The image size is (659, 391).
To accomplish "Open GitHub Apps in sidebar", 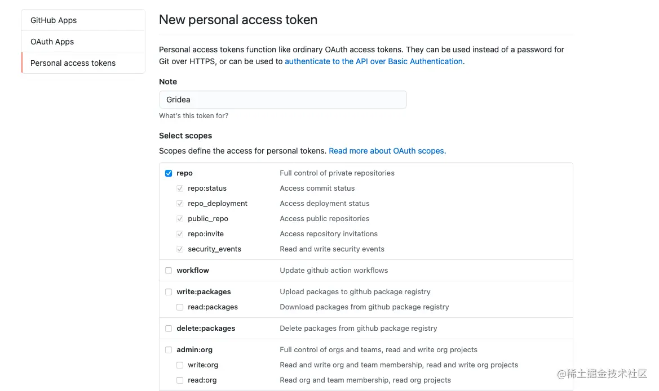I will click(x=54, y=20).
